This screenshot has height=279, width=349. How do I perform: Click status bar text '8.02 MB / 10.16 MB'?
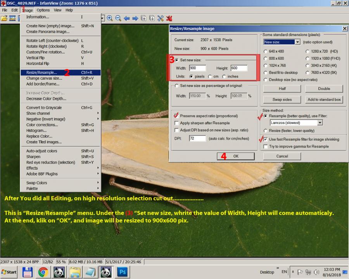click(86, 262)
